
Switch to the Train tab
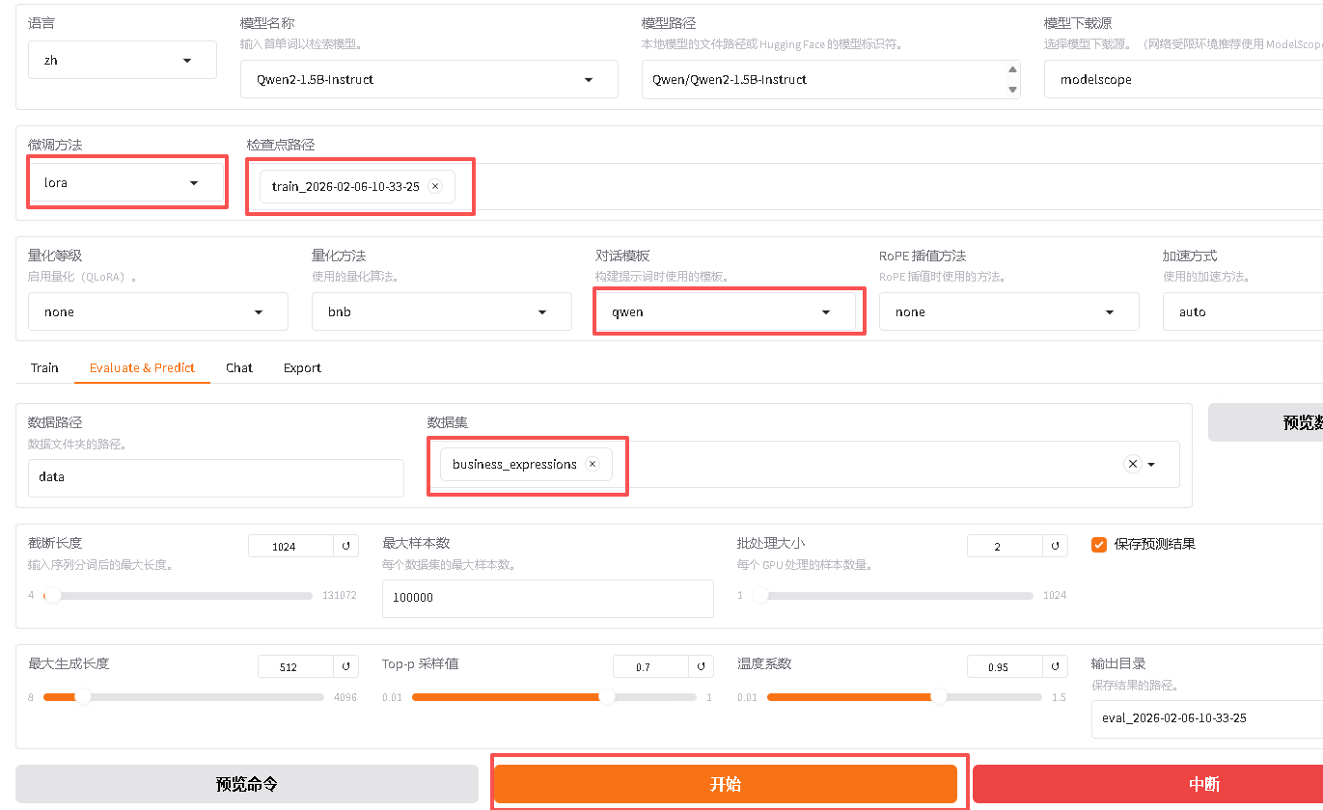44,367
